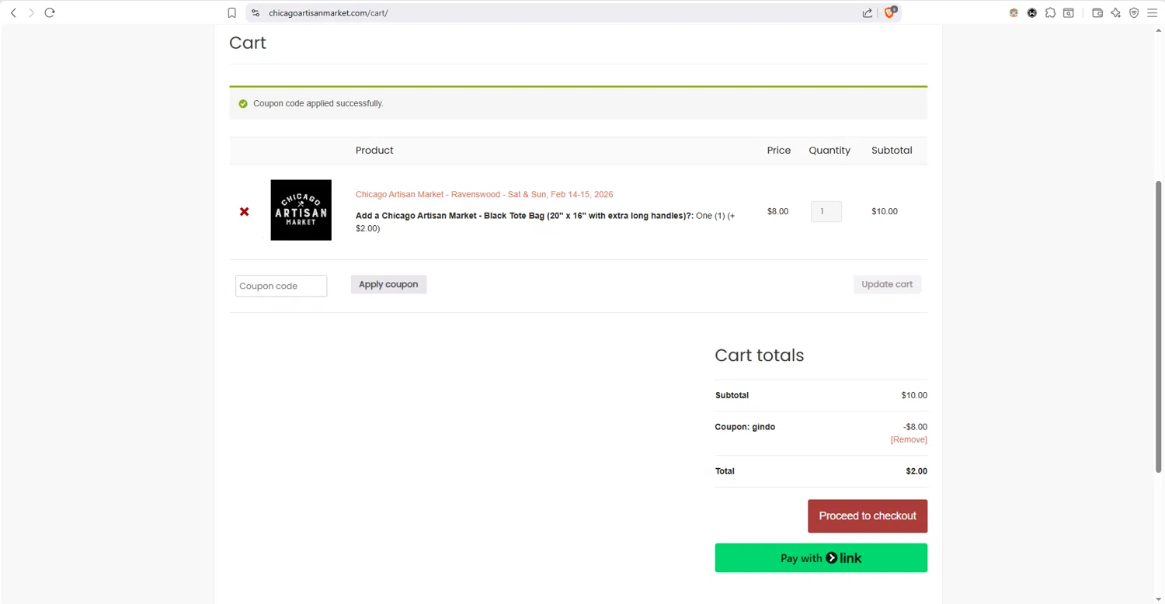
Task: Click the Coupon code input field
Action: [281, 286]
